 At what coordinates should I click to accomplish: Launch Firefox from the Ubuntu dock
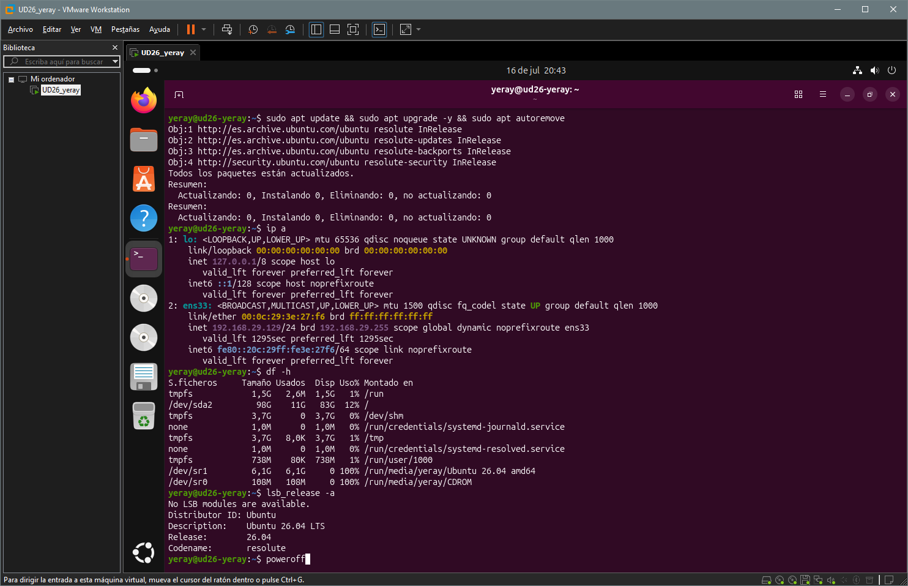(144, 100)
